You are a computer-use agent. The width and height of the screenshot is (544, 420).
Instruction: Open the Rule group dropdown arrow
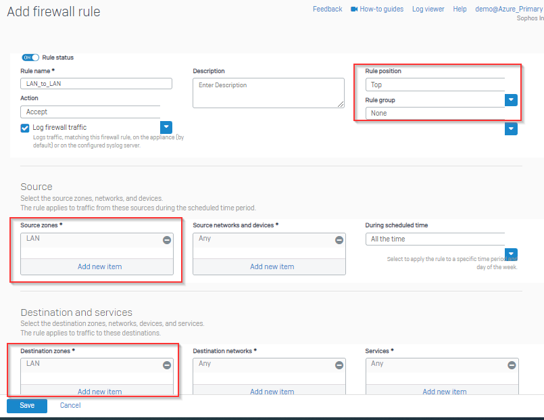pos(511,129)
